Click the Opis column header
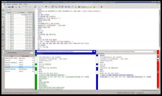The height and width of the screenshot is (96, 162). pyautogui.click(x=12, y=56)
